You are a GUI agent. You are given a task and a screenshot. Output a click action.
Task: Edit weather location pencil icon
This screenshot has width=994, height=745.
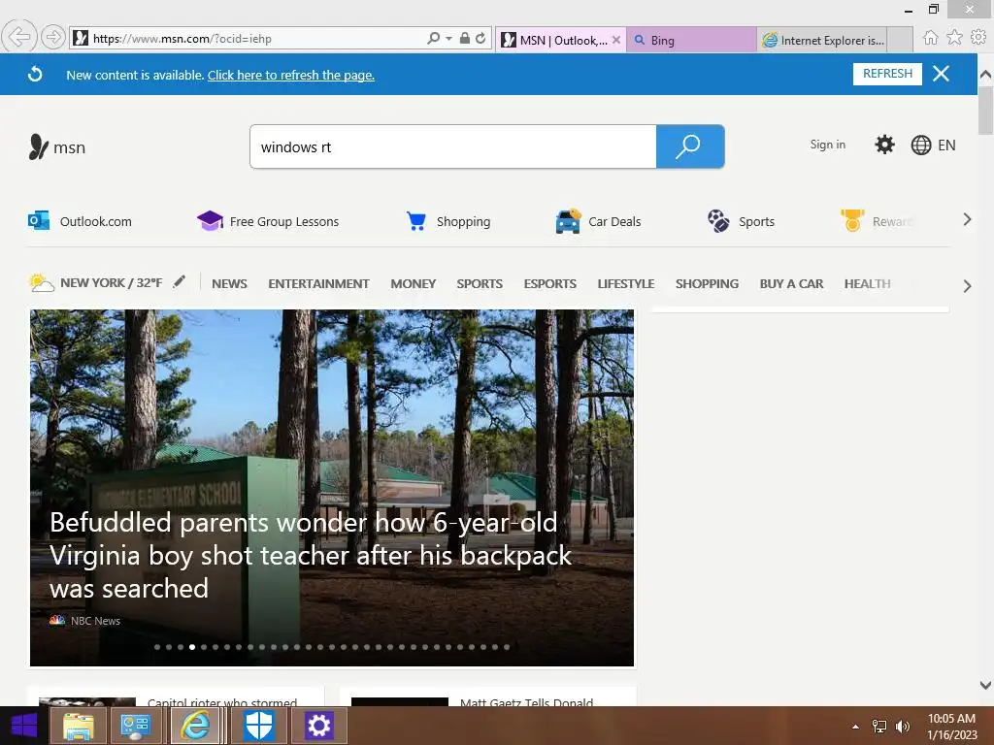click(180, 281)
